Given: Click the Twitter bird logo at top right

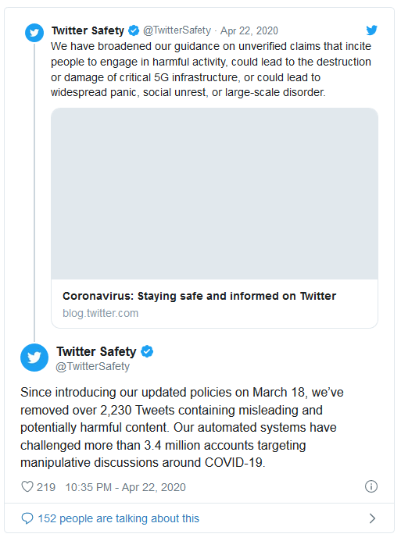Looking at the screenshot, I should point(371,30).
